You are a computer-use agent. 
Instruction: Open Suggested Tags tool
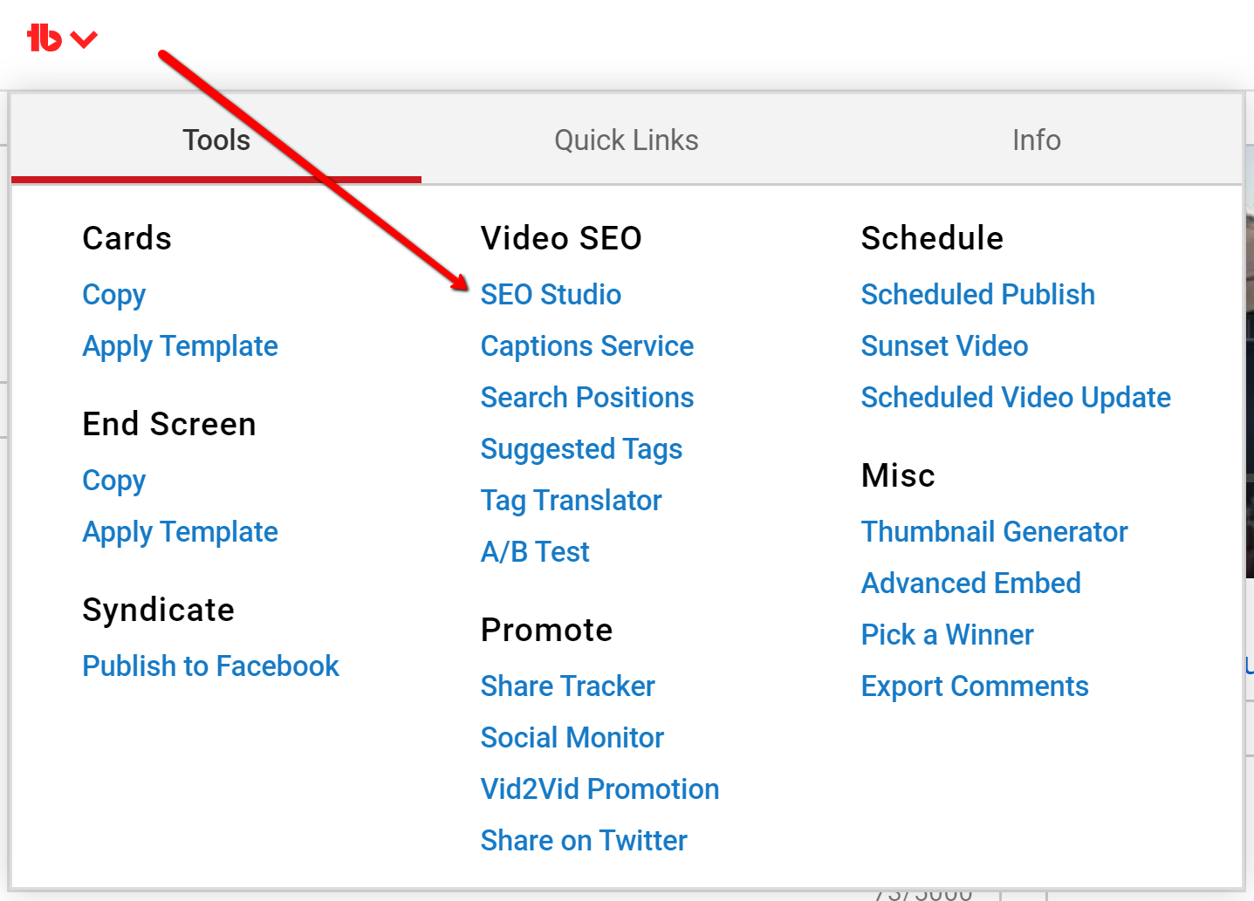pos(581,449)
